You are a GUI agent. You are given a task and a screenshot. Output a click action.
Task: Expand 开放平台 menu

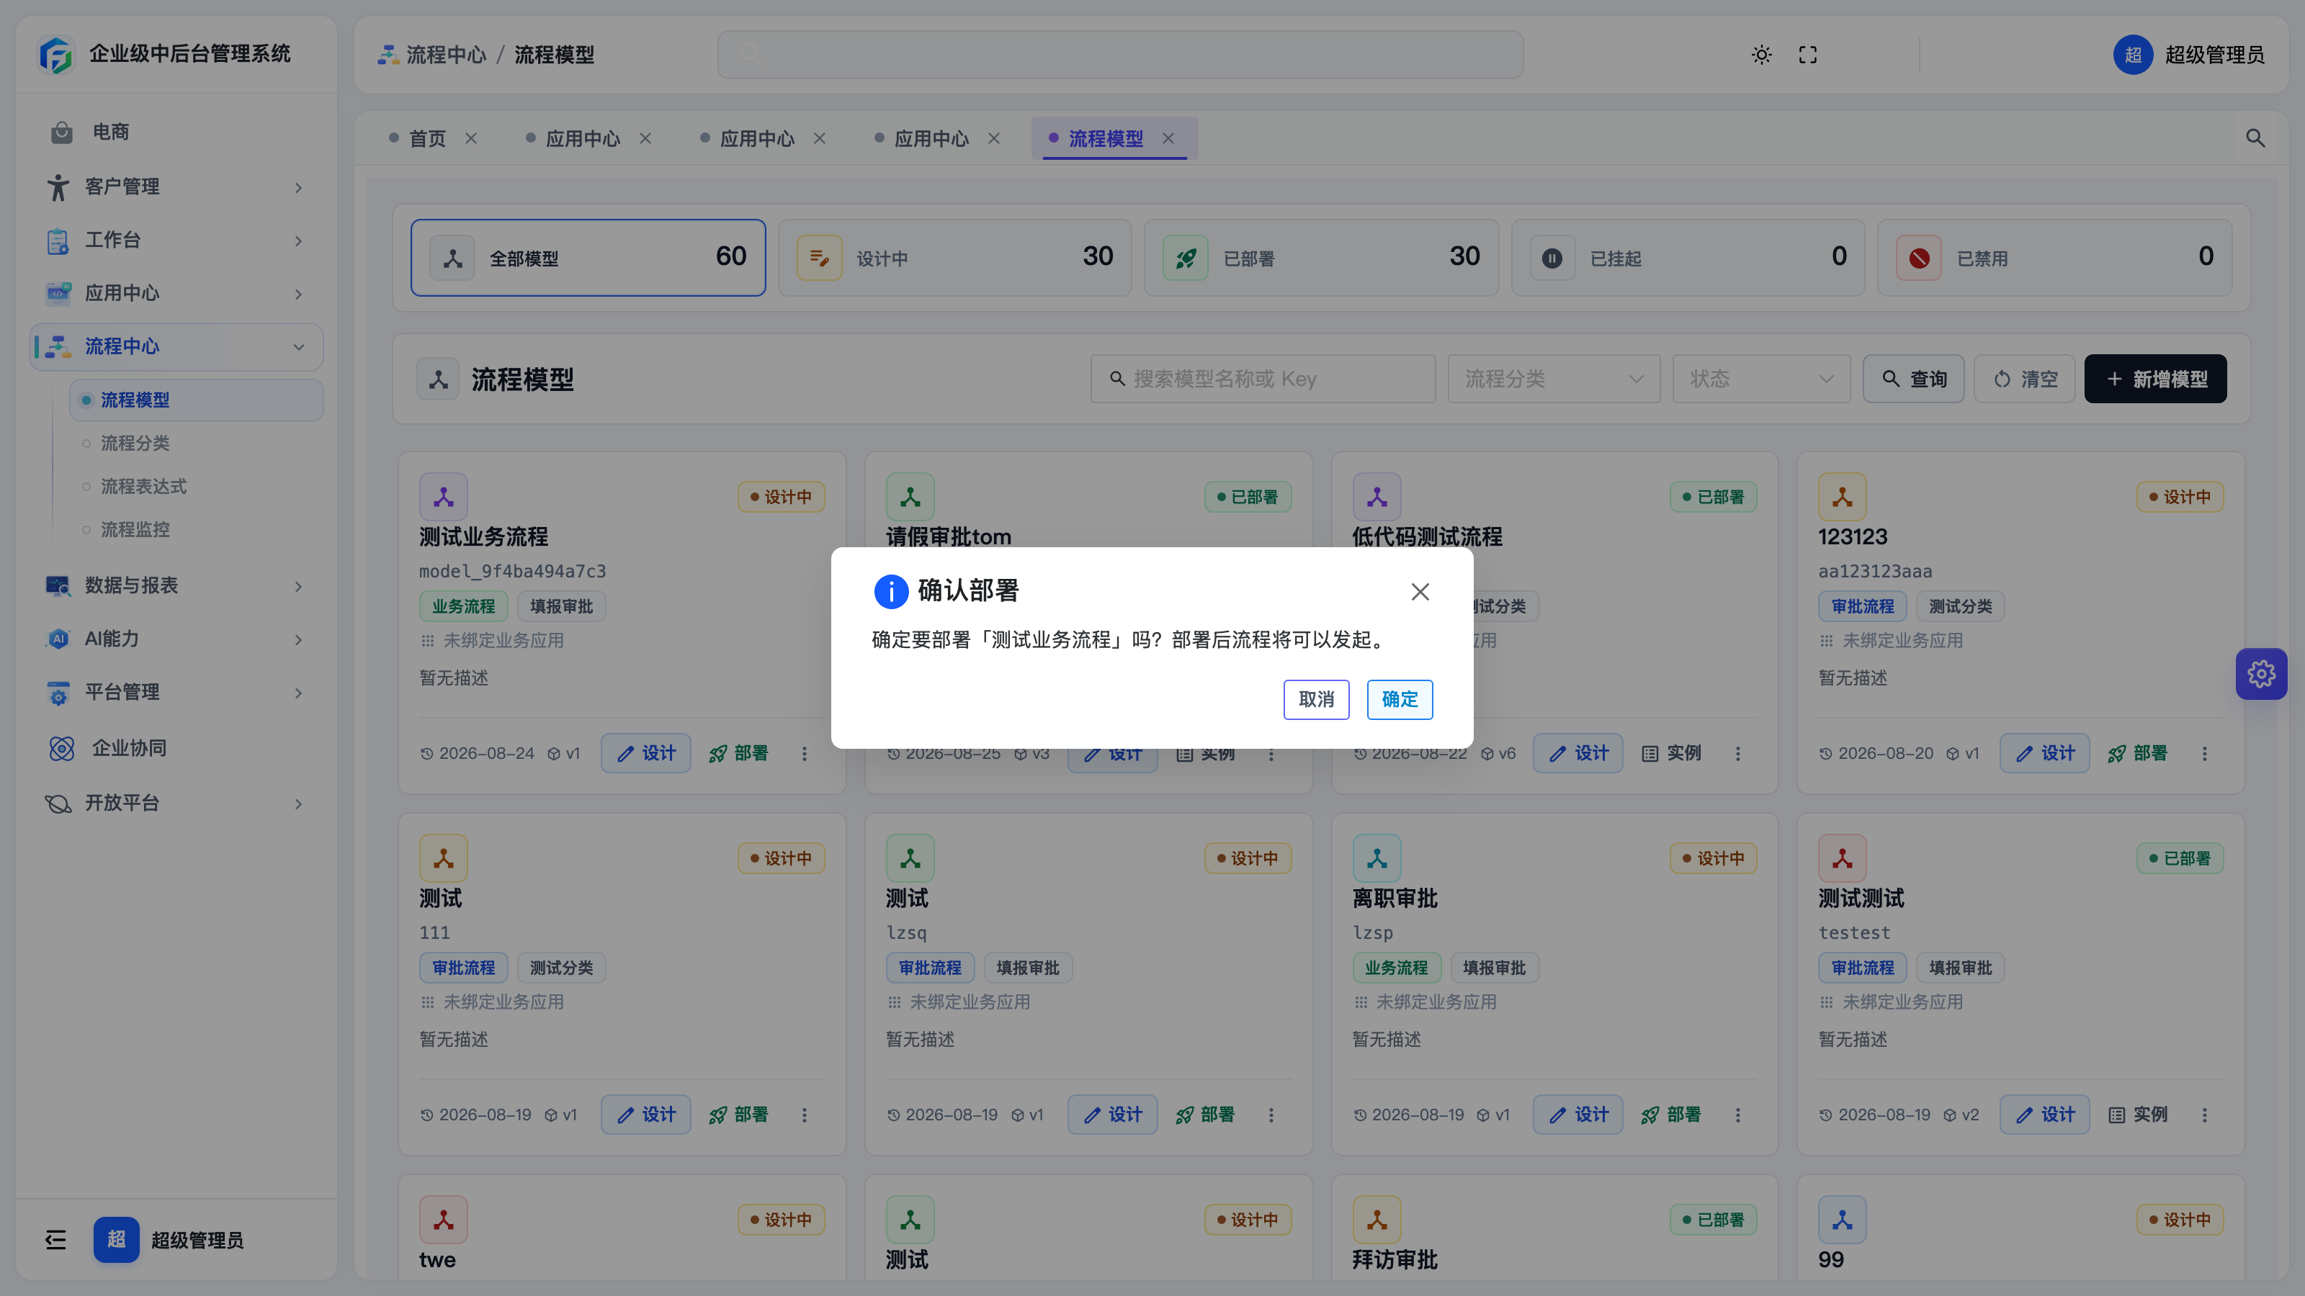coord(176,804)
